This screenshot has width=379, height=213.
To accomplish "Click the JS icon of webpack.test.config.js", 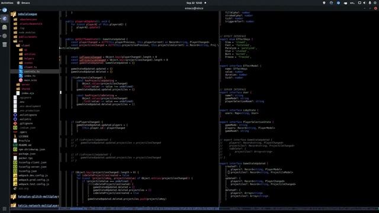I will pyautogui.click(x=15, y=184).
